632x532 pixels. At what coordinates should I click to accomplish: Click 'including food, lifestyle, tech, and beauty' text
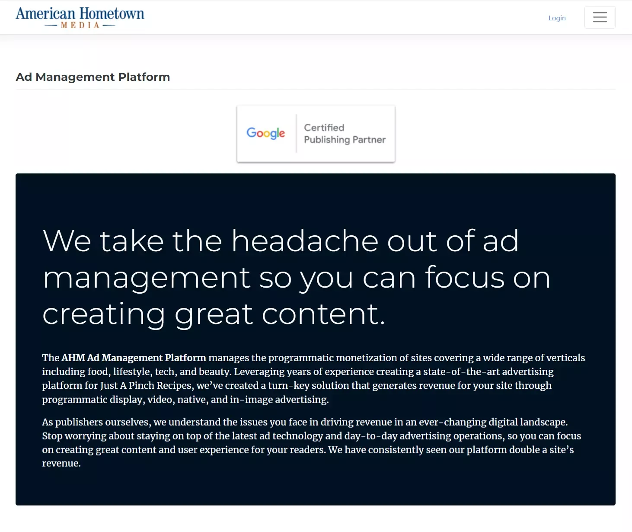click(x=136, y=372)
